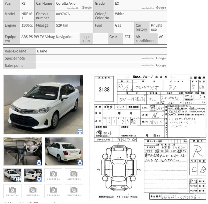Click the Chassis number label cell
Viewport: 208px width, 204px height.
point(45,16)
